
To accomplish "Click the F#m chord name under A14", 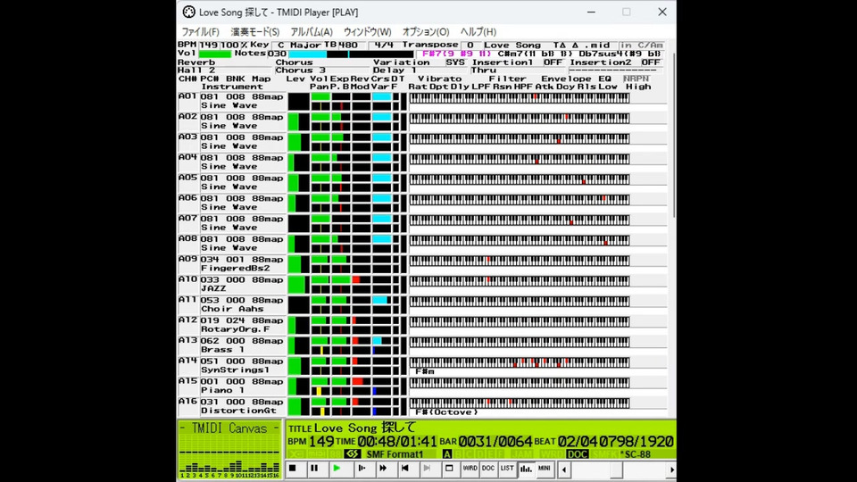I will [x=425, y=371].
